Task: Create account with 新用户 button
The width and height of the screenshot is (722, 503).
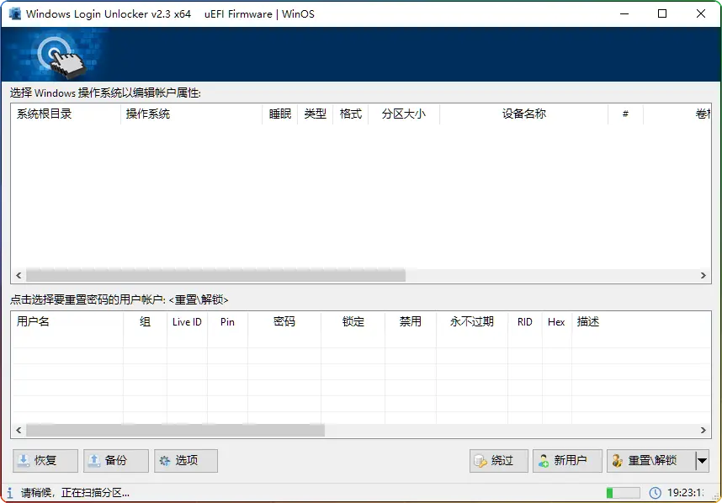Action: click(x=567, y=461)
